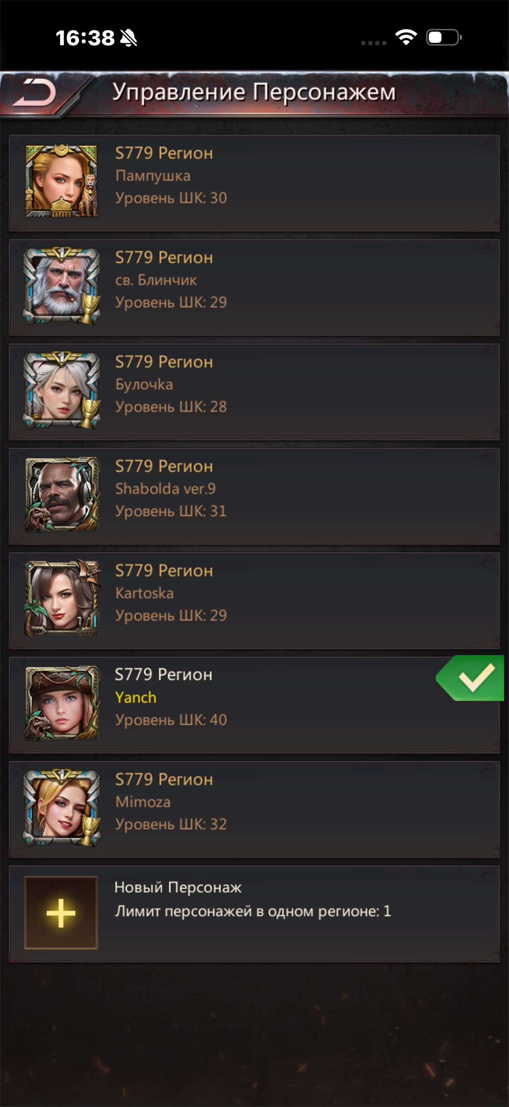Viewport: 509px width, 1107px height.
Task: Tap the back arrow icon in the header
Action: pyautogui.click(x=34, y=93)
